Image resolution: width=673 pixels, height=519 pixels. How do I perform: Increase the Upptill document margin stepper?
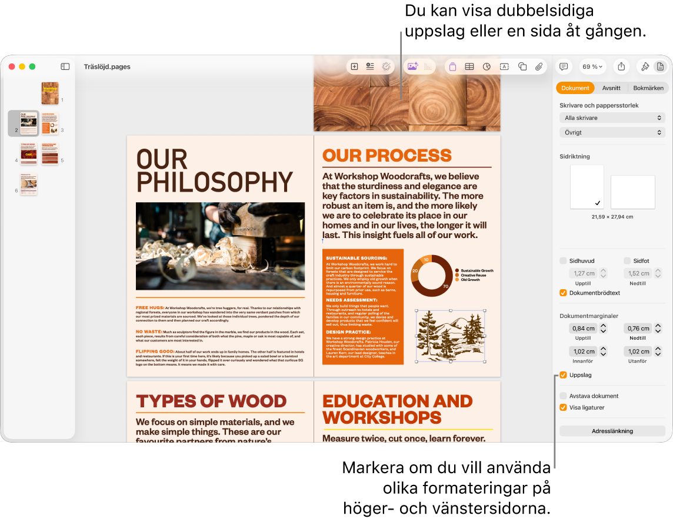(604, 326)
